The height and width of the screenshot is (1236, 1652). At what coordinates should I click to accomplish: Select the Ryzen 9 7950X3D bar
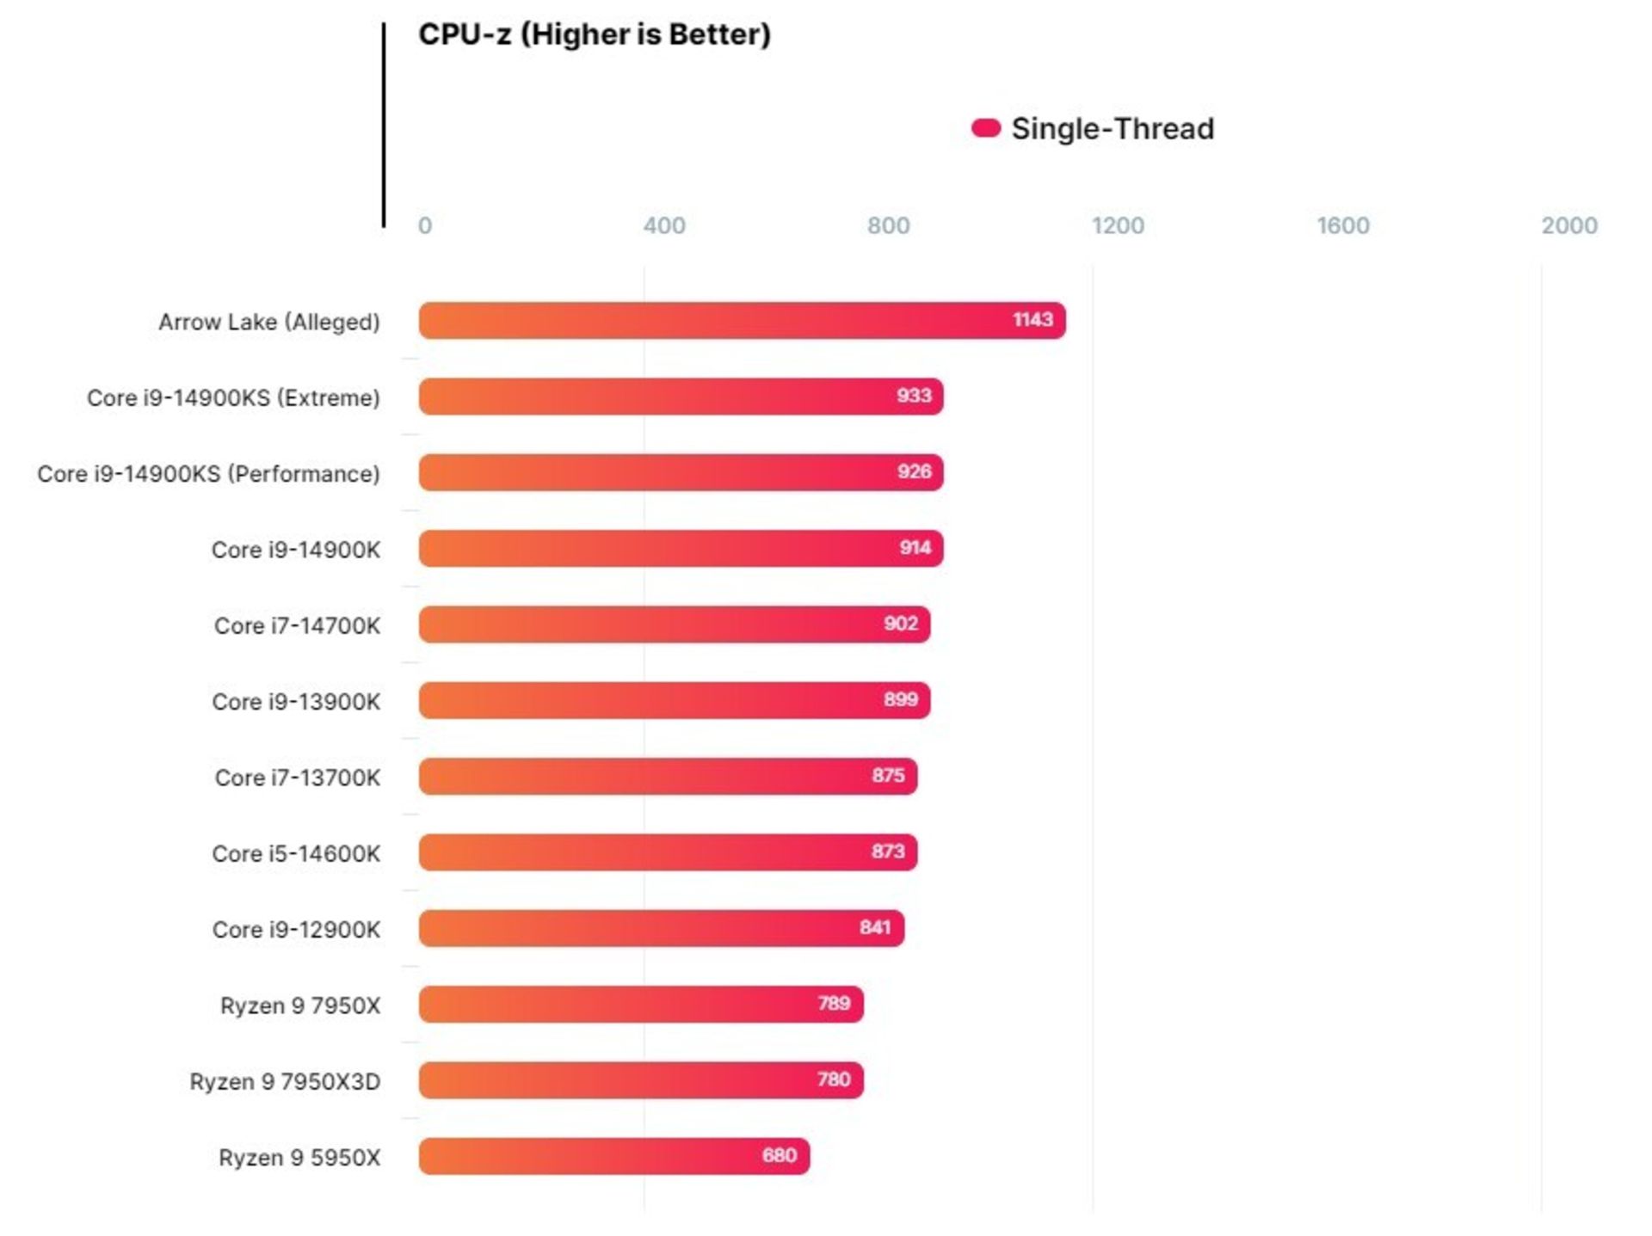641,1080
